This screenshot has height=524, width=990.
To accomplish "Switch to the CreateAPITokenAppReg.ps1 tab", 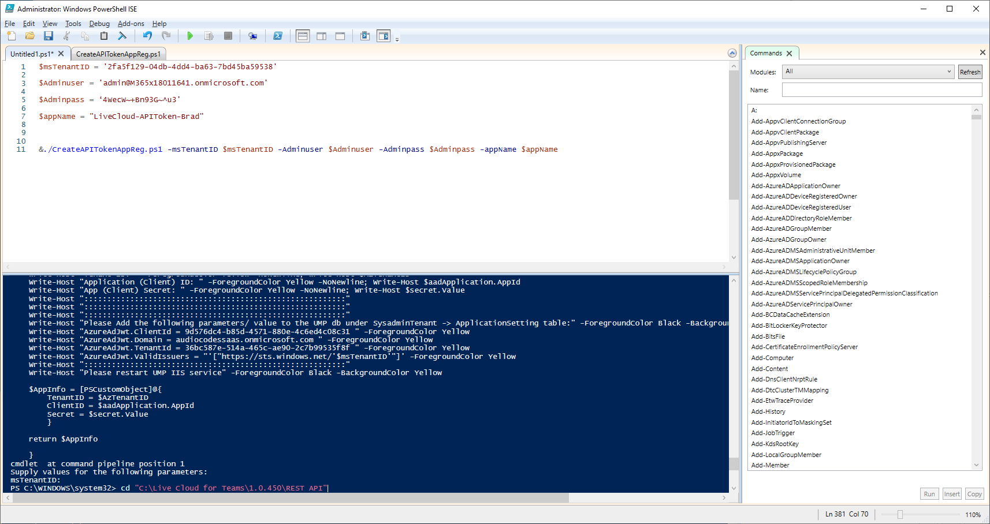I will (x=118, y=54).
